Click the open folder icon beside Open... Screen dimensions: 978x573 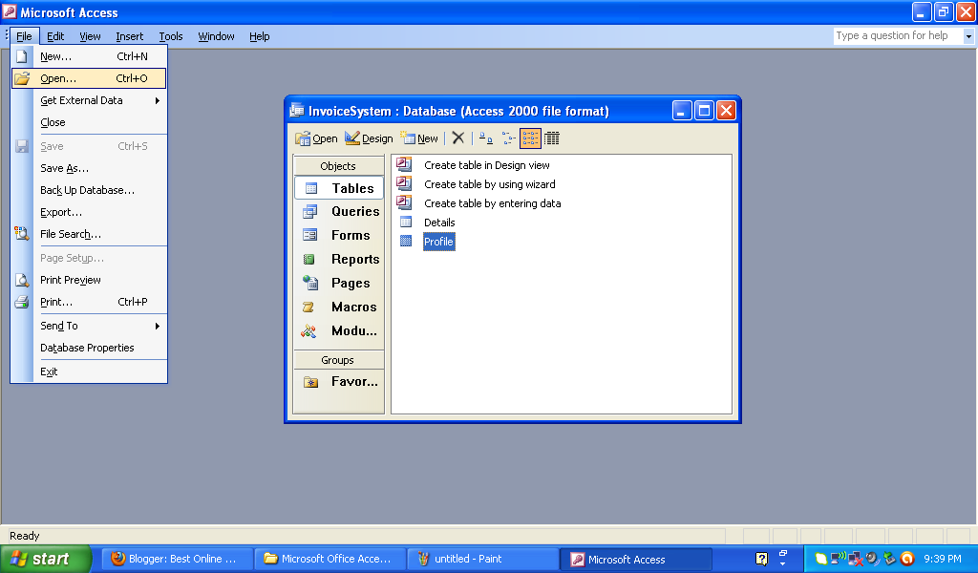(22, 78)
